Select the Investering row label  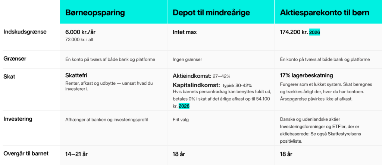[x=18, y=119]
